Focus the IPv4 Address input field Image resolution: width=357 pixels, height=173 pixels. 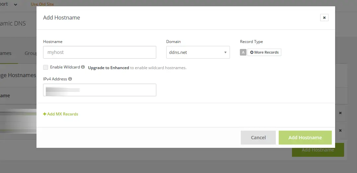(100, 90)
